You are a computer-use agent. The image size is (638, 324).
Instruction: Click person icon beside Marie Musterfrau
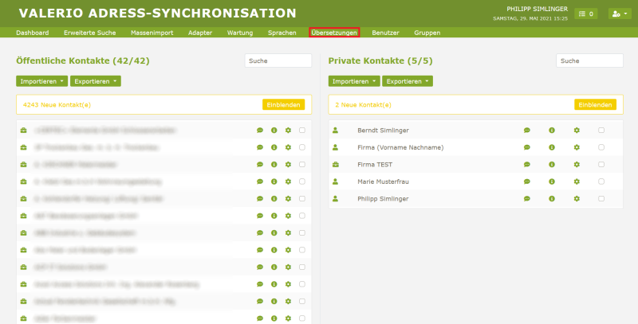[335, 182]
